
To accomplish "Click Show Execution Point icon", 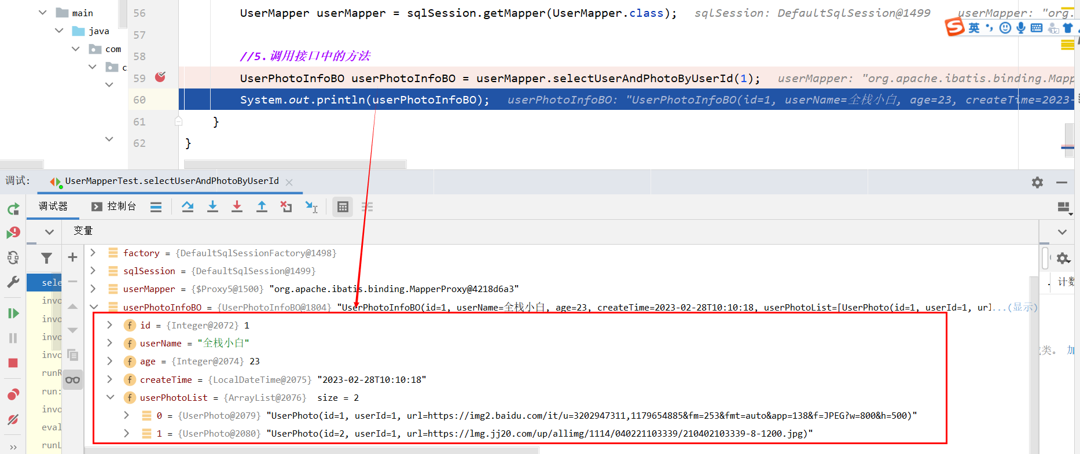I will pos(188,206).
